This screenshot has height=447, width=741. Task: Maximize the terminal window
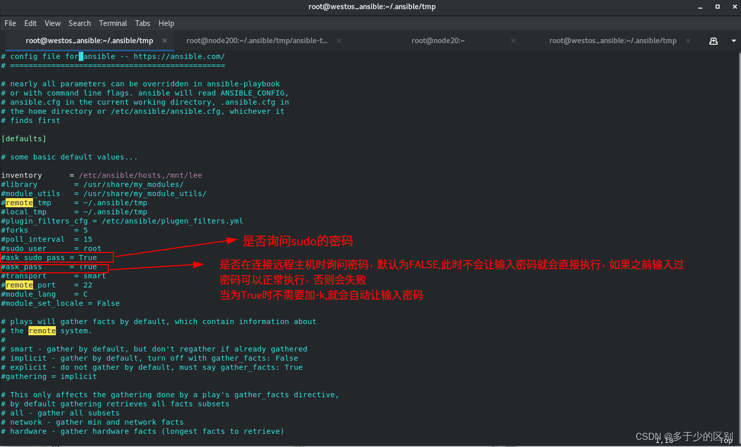718,7
